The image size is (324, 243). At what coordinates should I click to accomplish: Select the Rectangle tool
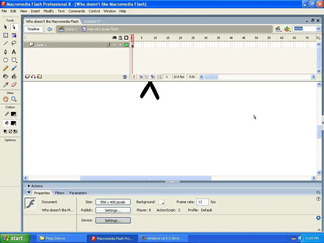point(14,60)
